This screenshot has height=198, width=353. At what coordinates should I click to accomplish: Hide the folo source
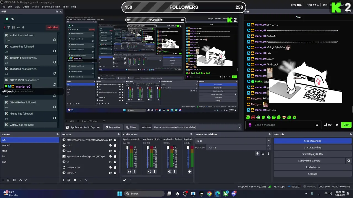[110, 151]
